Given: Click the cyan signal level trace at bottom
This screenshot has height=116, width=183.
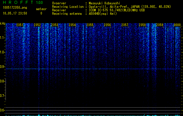Looking at the screenshot, I should [x=93, y=115].
